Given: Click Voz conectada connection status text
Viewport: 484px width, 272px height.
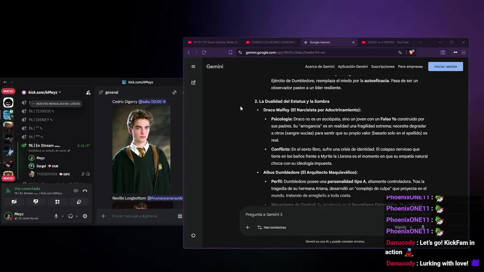Looking at the screenshot, I should point(27,189).
